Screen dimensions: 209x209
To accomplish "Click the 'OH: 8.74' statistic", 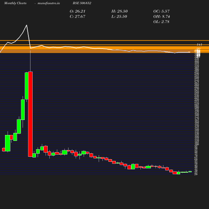I will tap(161, 16).
